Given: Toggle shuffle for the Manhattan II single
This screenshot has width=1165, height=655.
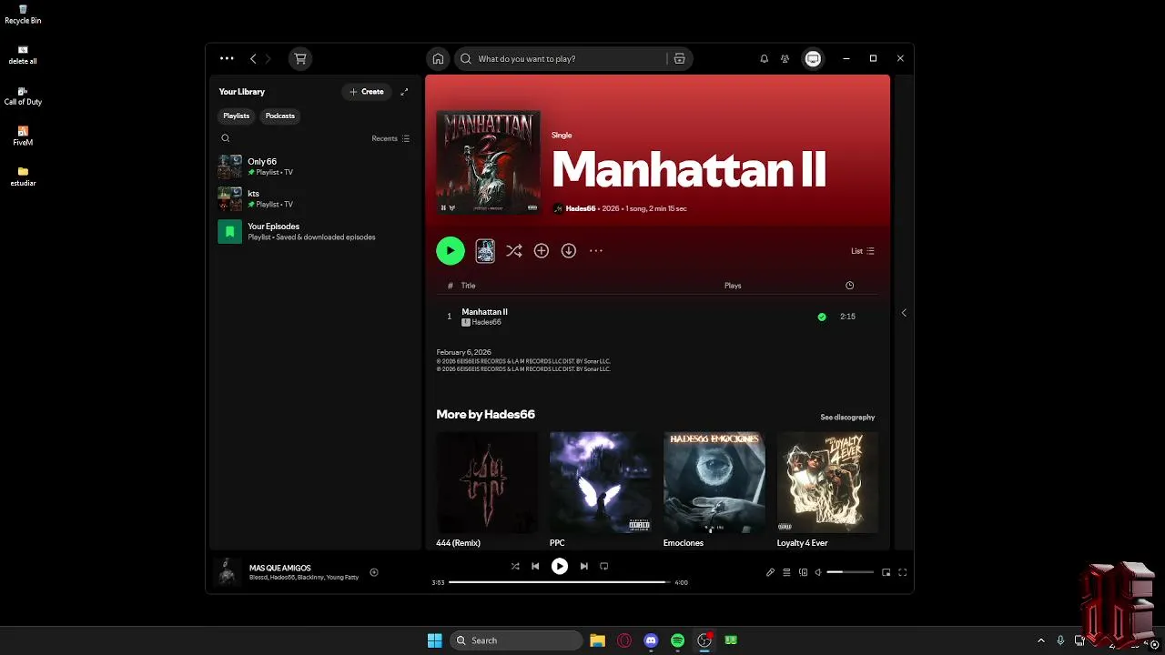Looking at the screenshot, I should point(514,251).
